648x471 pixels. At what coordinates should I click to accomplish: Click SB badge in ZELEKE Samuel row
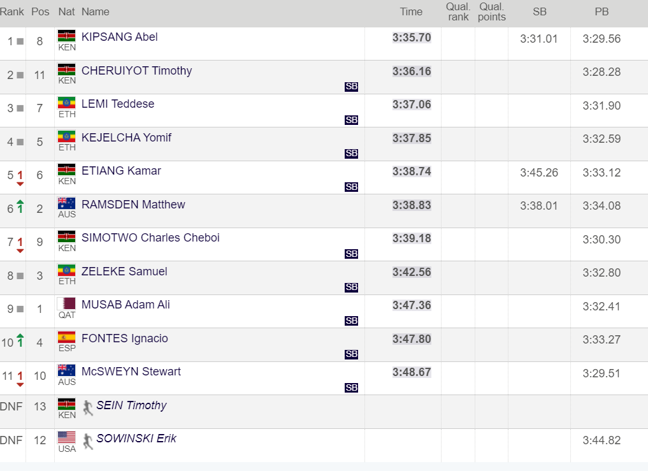(351, 287)
